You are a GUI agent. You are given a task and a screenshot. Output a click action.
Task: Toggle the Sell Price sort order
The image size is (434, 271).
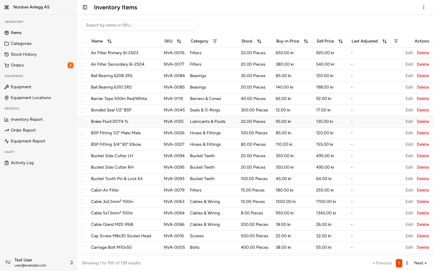pos(340,41)
